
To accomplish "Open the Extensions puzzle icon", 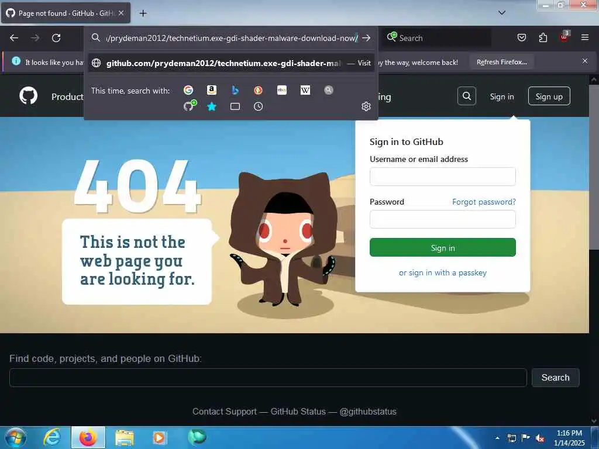I will coord(543,37).
